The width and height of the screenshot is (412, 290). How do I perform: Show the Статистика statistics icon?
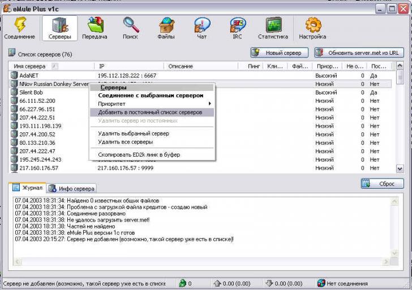pos(273,26)
